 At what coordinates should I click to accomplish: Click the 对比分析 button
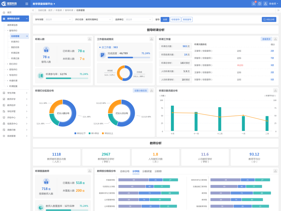[269, 20]
